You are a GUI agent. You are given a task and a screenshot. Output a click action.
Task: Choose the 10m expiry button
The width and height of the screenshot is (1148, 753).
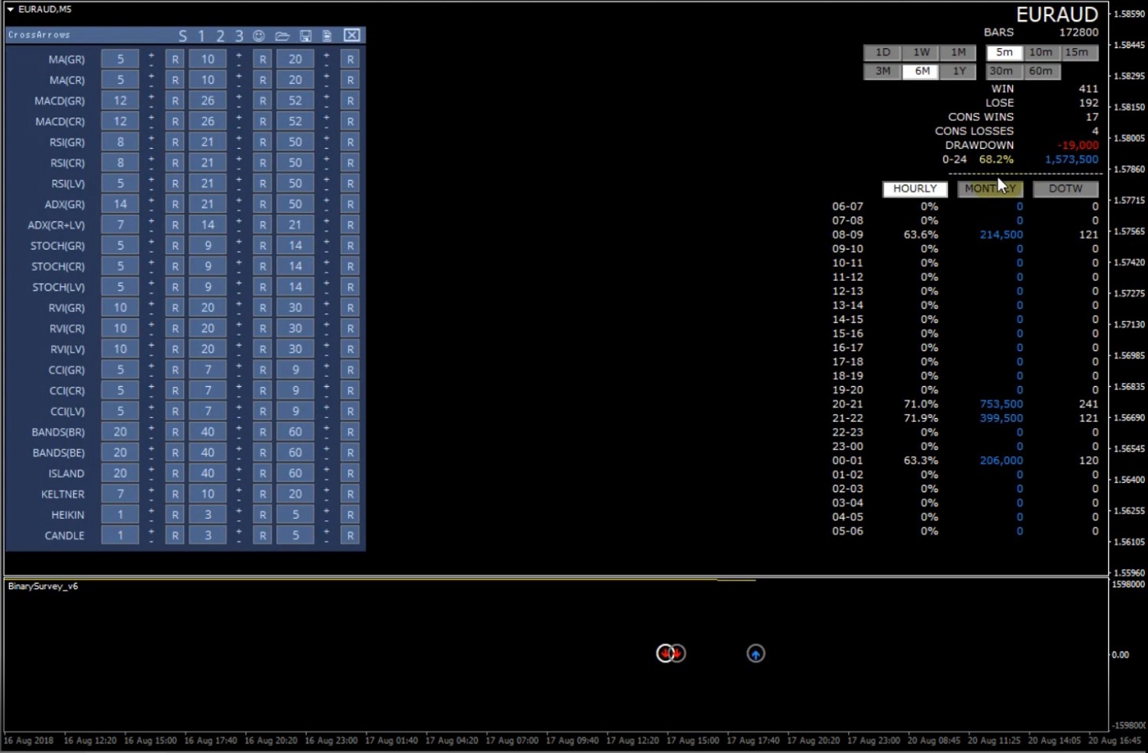(1040, 53)
